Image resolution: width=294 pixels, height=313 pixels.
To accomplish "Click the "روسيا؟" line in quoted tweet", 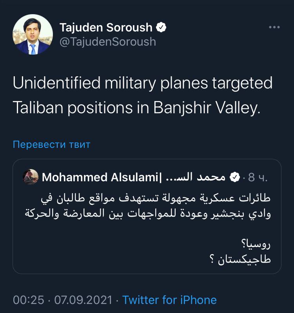I will coord(258,244).
